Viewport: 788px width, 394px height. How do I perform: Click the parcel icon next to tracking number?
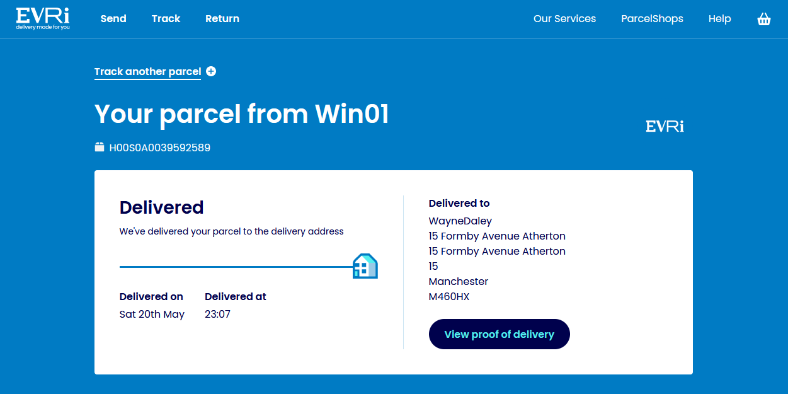[x=100, y=148]
